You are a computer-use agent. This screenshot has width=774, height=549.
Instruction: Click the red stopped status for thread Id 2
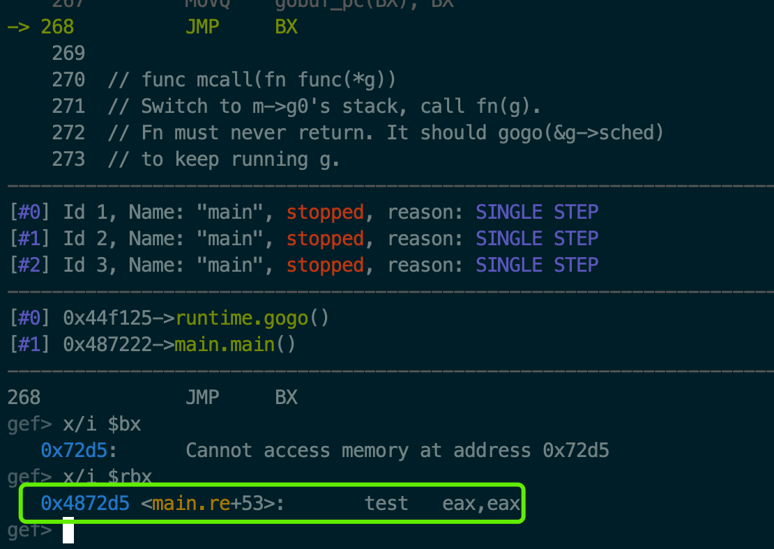(x=325, y=238)
